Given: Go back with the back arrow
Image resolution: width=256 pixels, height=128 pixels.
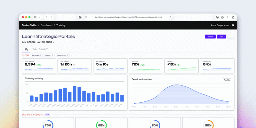Looking at the screenshot, I should tap(46, 17).
